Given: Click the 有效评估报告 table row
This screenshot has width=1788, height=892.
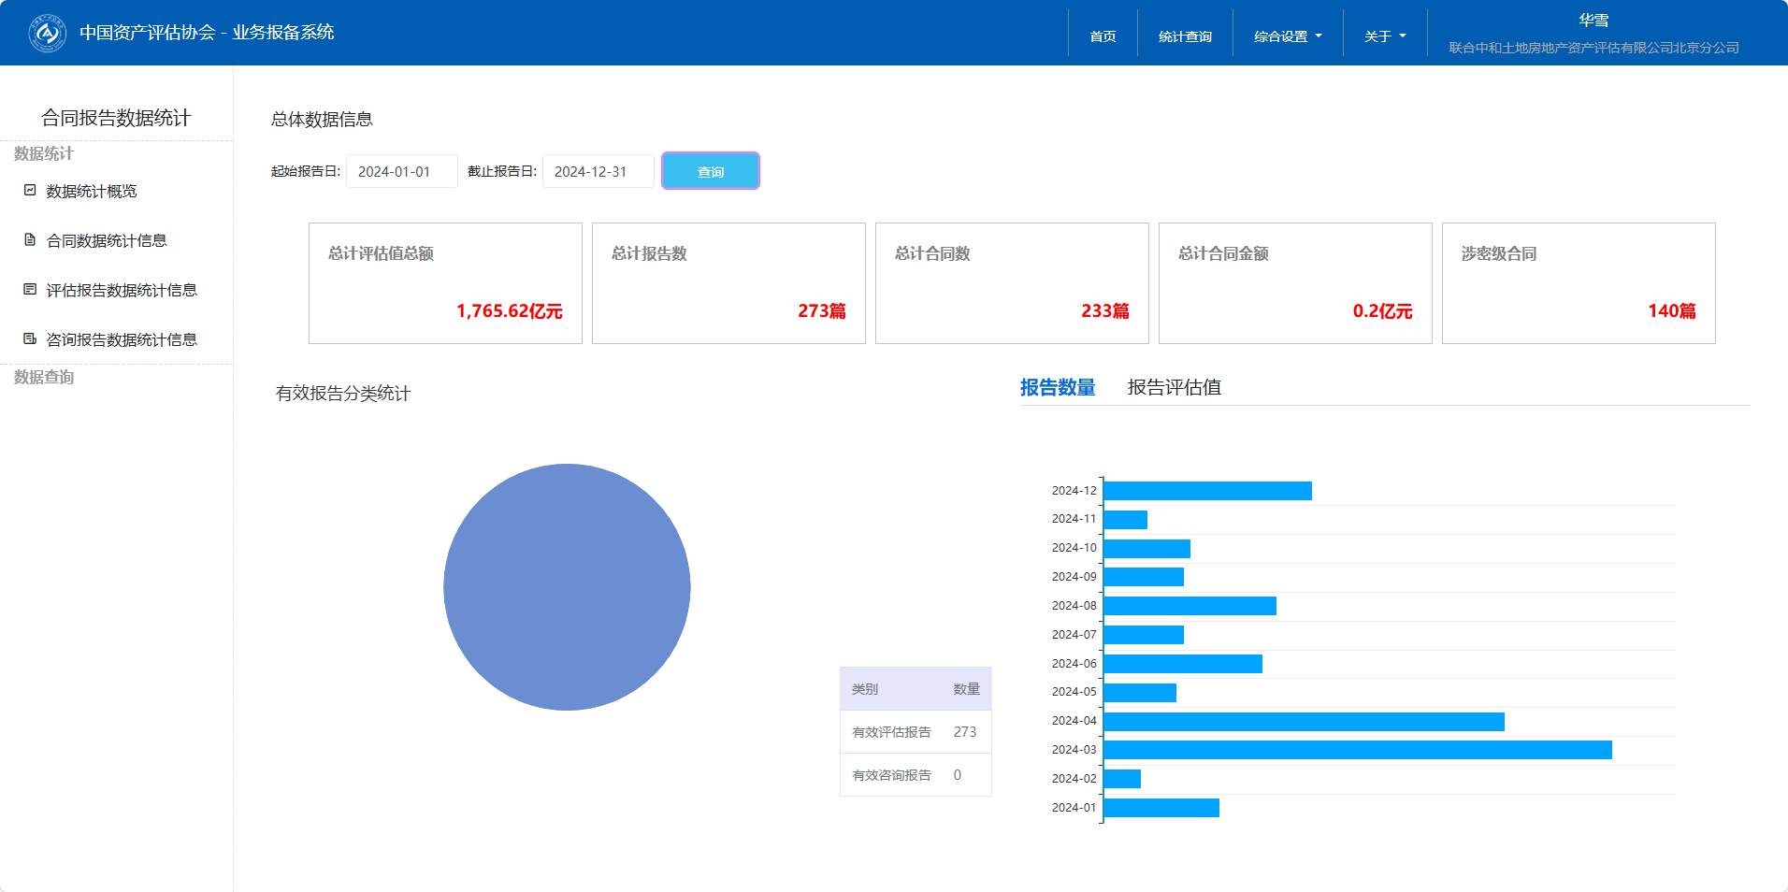Looking at the screenshot, I should (x=915, y=732).
